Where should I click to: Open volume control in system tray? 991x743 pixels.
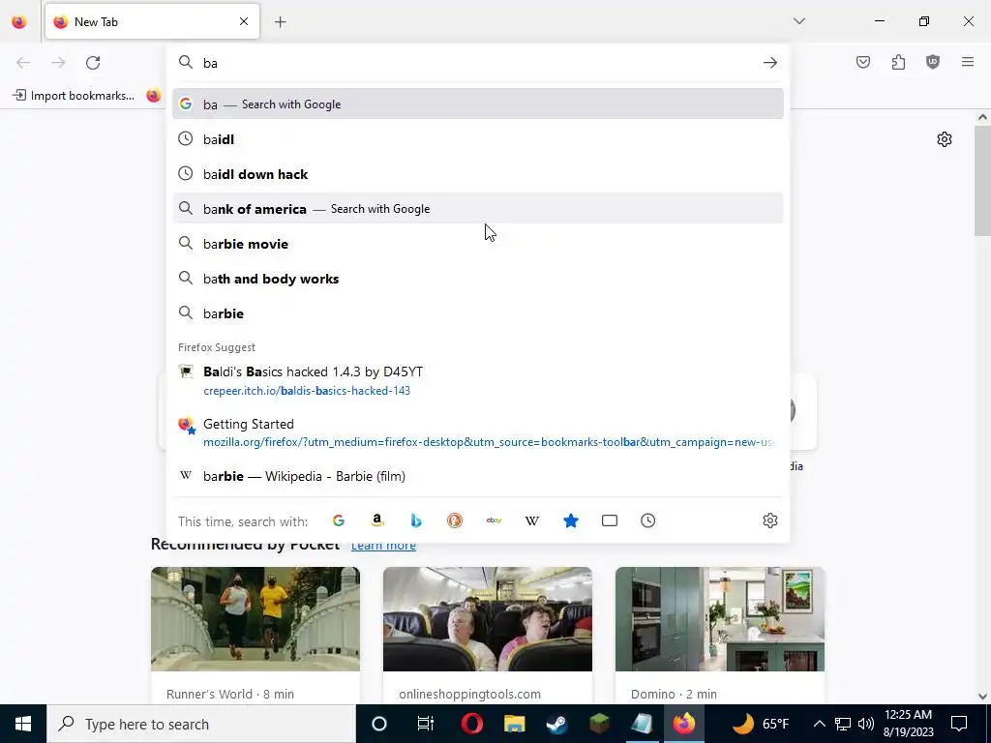point(866,724)
